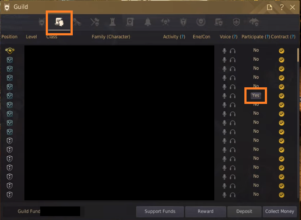Click contract checkmark in the guild master row

[x=281, y=51]
